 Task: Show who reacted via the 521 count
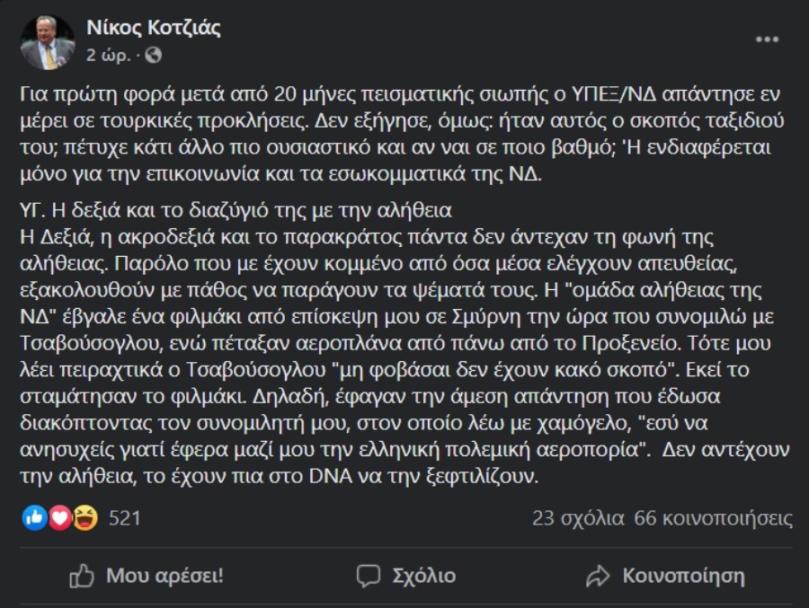click(124, 518)
